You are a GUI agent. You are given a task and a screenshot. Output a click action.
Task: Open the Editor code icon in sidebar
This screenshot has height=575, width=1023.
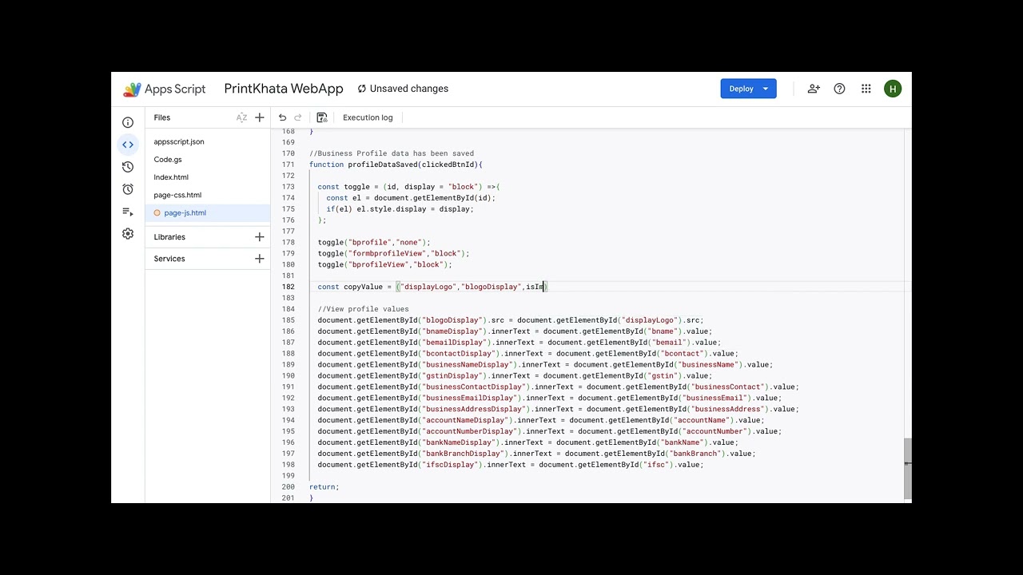128,145
